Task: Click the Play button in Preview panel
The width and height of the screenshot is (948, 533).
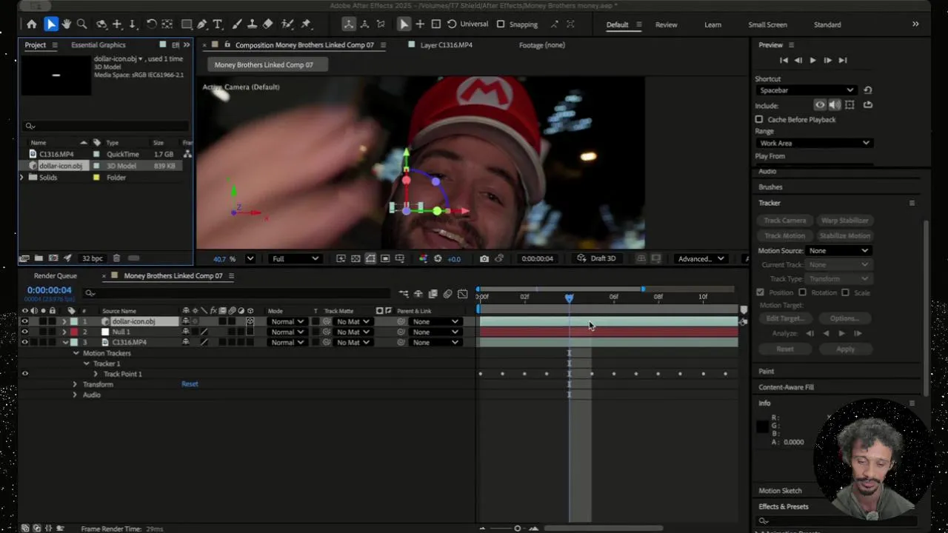Action: [812, 60]
